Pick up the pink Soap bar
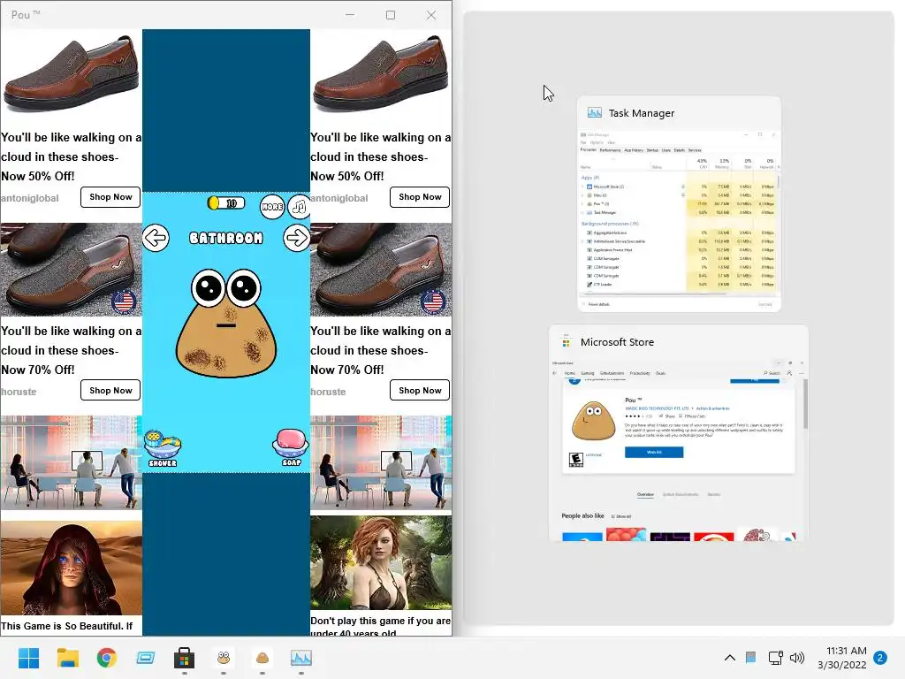The image size is (905, 679). pos(290,446)
